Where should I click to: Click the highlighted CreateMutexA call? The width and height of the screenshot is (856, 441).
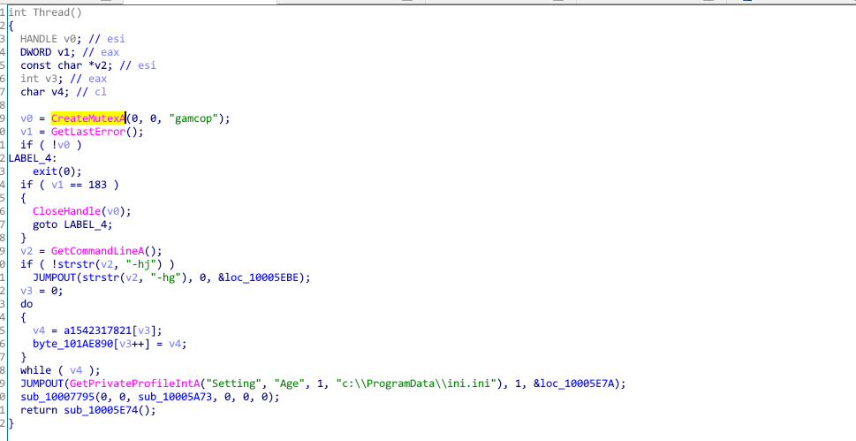[88, 118]
